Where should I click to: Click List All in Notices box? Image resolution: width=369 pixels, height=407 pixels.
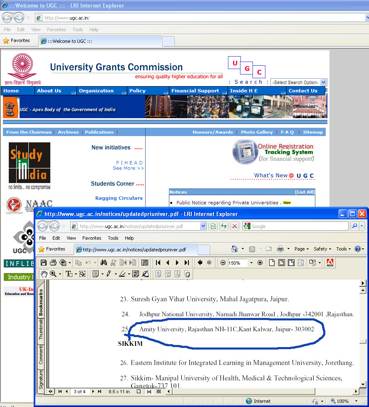[305, 192]
